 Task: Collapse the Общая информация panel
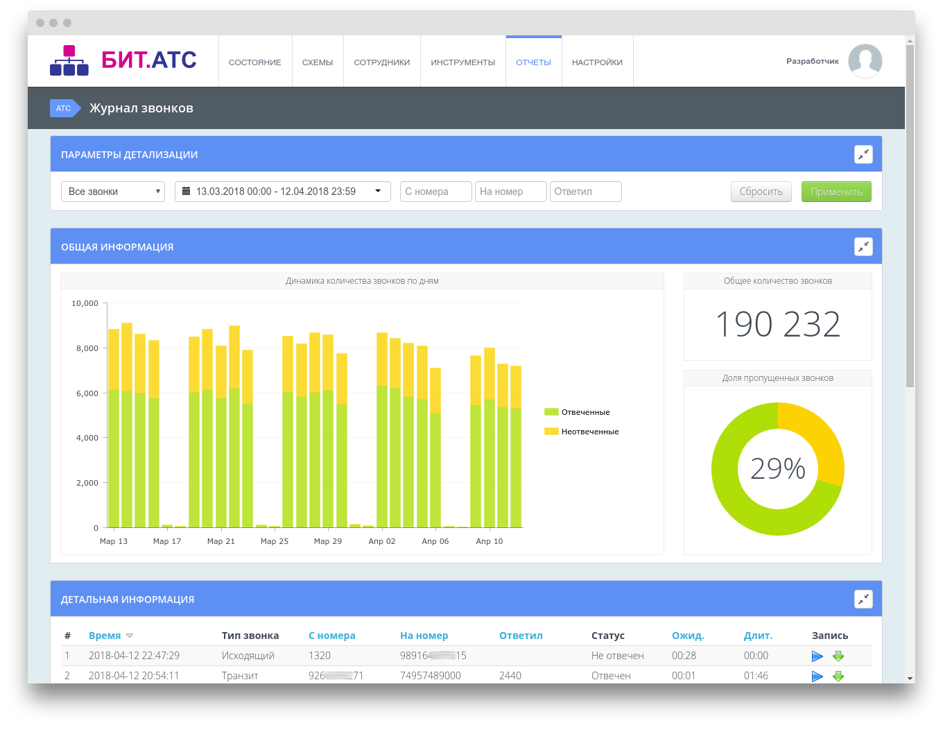click(x=863, y=247)
